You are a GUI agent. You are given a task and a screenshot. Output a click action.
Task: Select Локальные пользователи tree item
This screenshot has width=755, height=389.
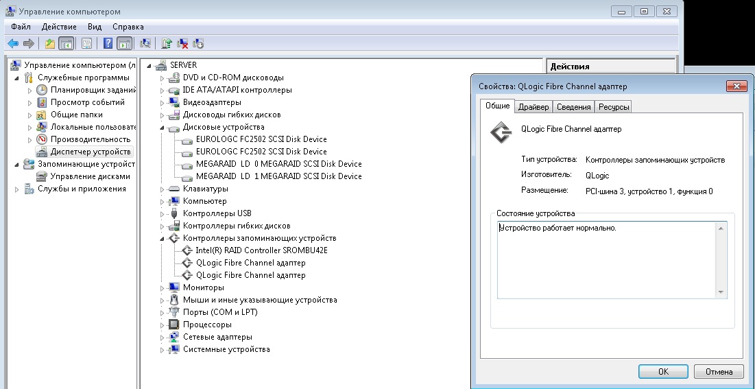pyautogui.click(x=93, y=127)
